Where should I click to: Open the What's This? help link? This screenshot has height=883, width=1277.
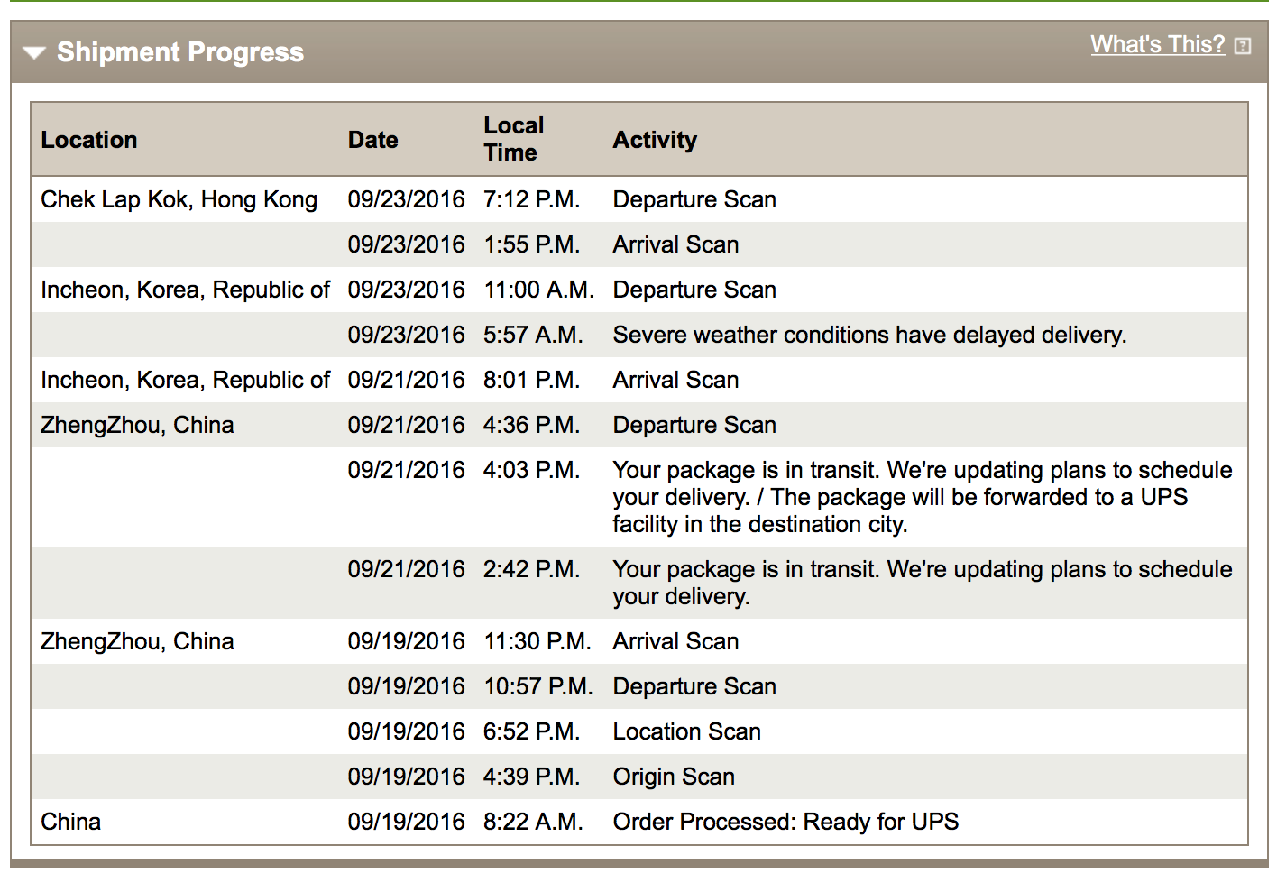(x=1157, y=44)
